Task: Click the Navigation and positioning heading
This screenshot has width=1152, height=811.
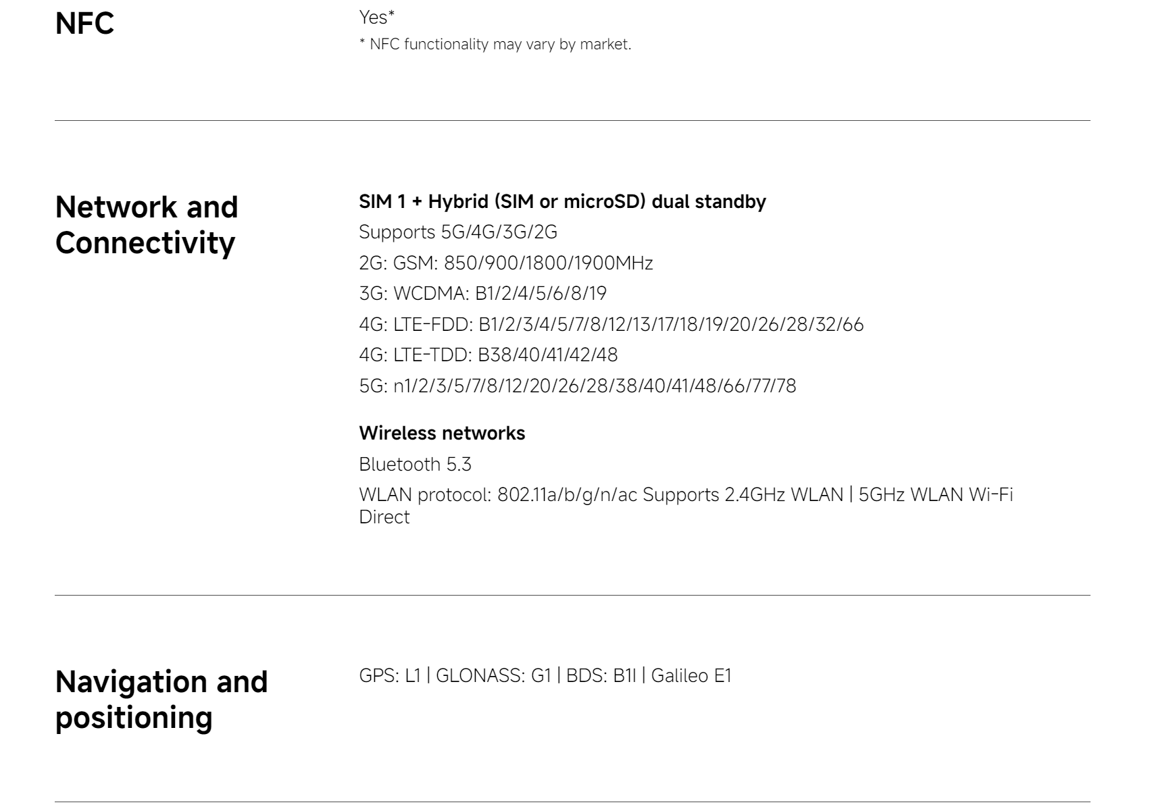Action: [161, 700]
